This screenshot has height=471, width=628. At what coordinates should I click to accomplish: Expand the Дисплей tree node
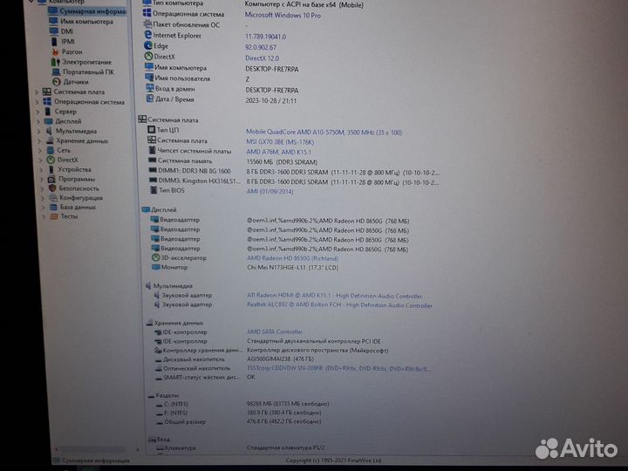(x=38, y=121)
